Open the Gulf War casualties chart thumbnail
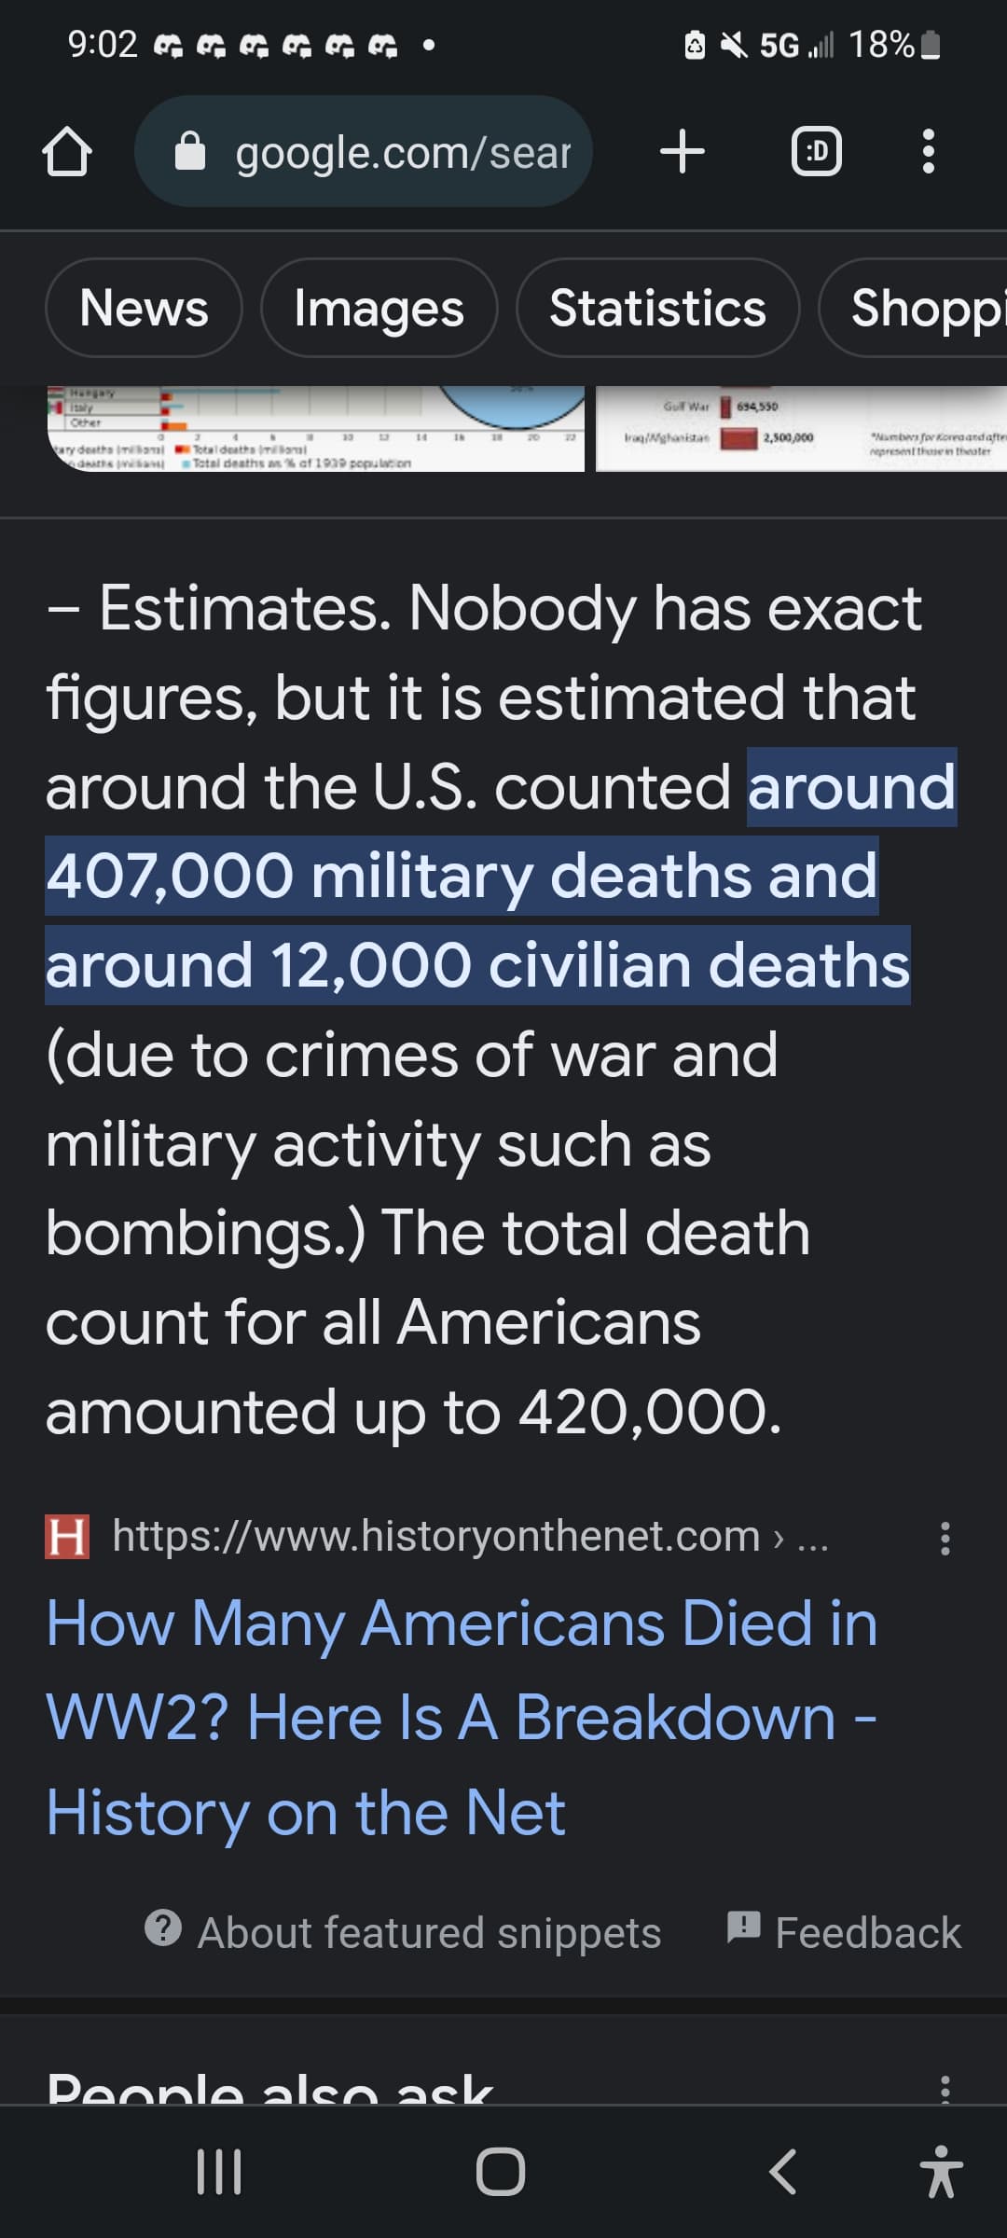 point(800,429)
